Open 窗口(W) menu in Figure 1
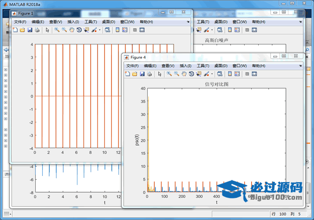314x220 pixels. click(127, 22)
